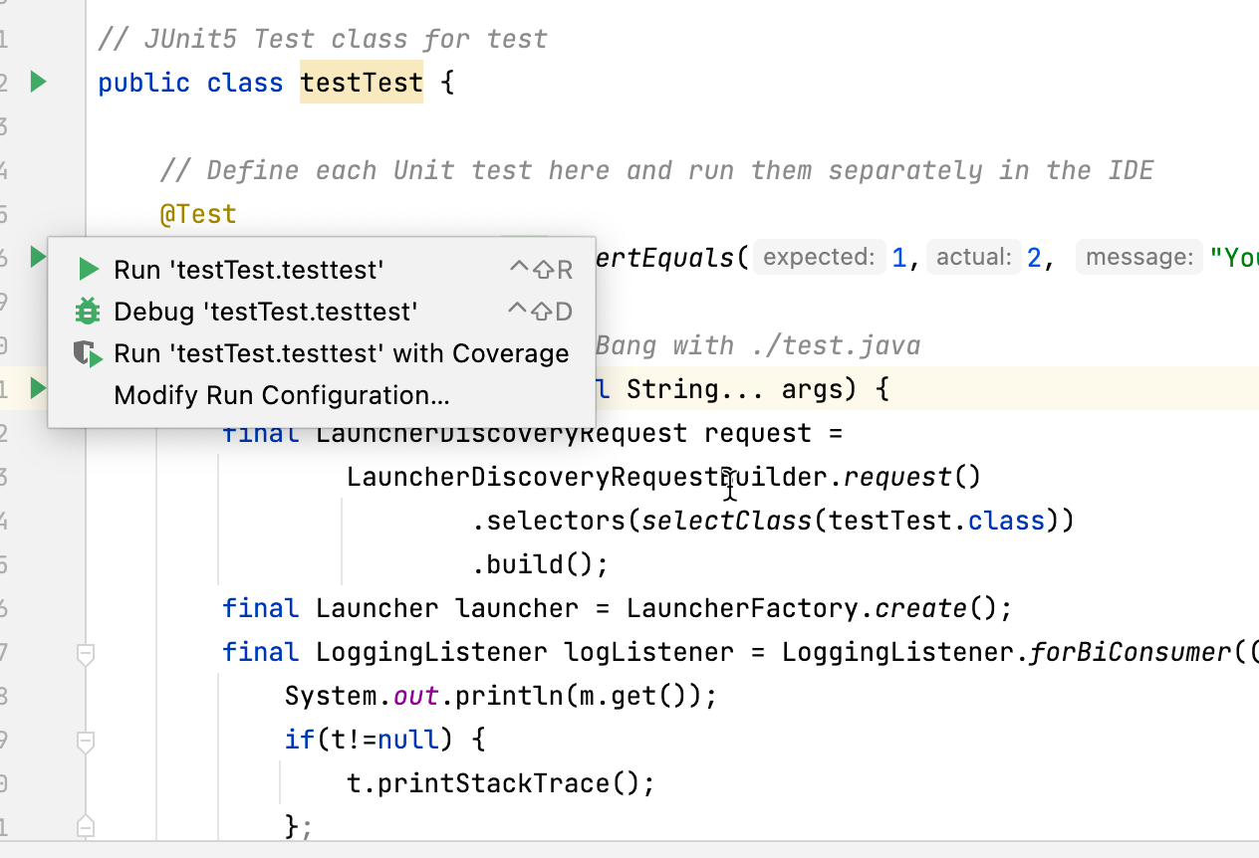Click testTest.class inside selectClass

tap(936, 521)
